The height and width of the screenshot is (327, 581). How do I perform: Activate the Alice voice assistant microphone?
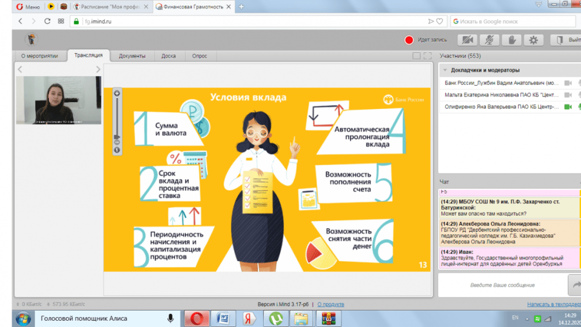click(x=170, y=318)
